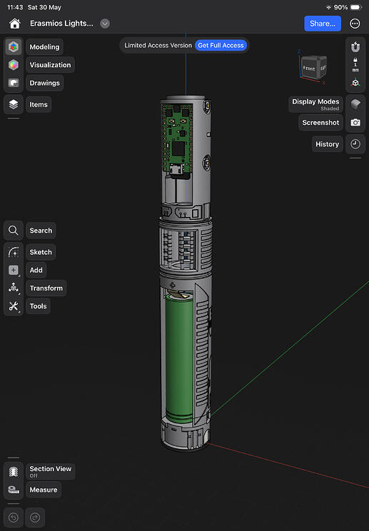Toggle the Section View Off label
Image resolution: width=369 pixels, height=531 pixels.
51,472
